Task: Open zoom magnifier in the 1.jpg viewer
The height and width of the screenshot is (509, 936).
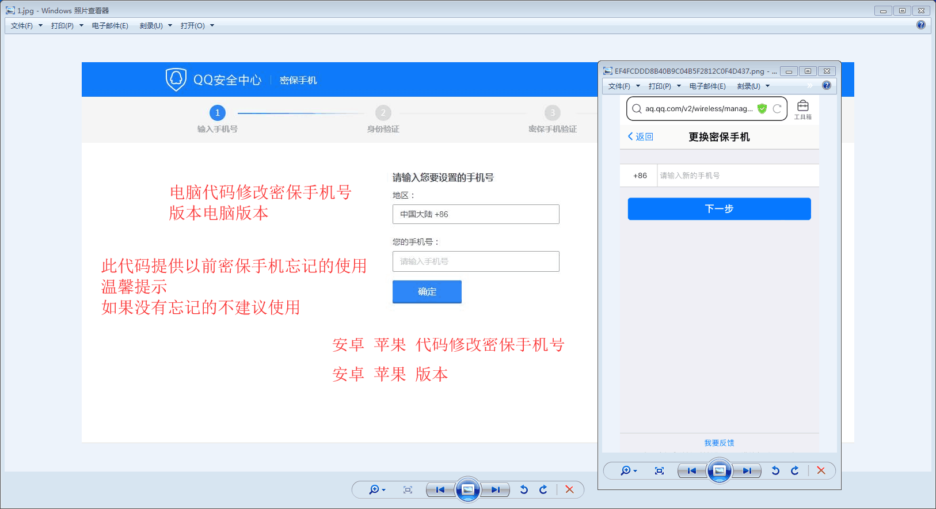Action: pyautogui.click(x=376, y=490)
